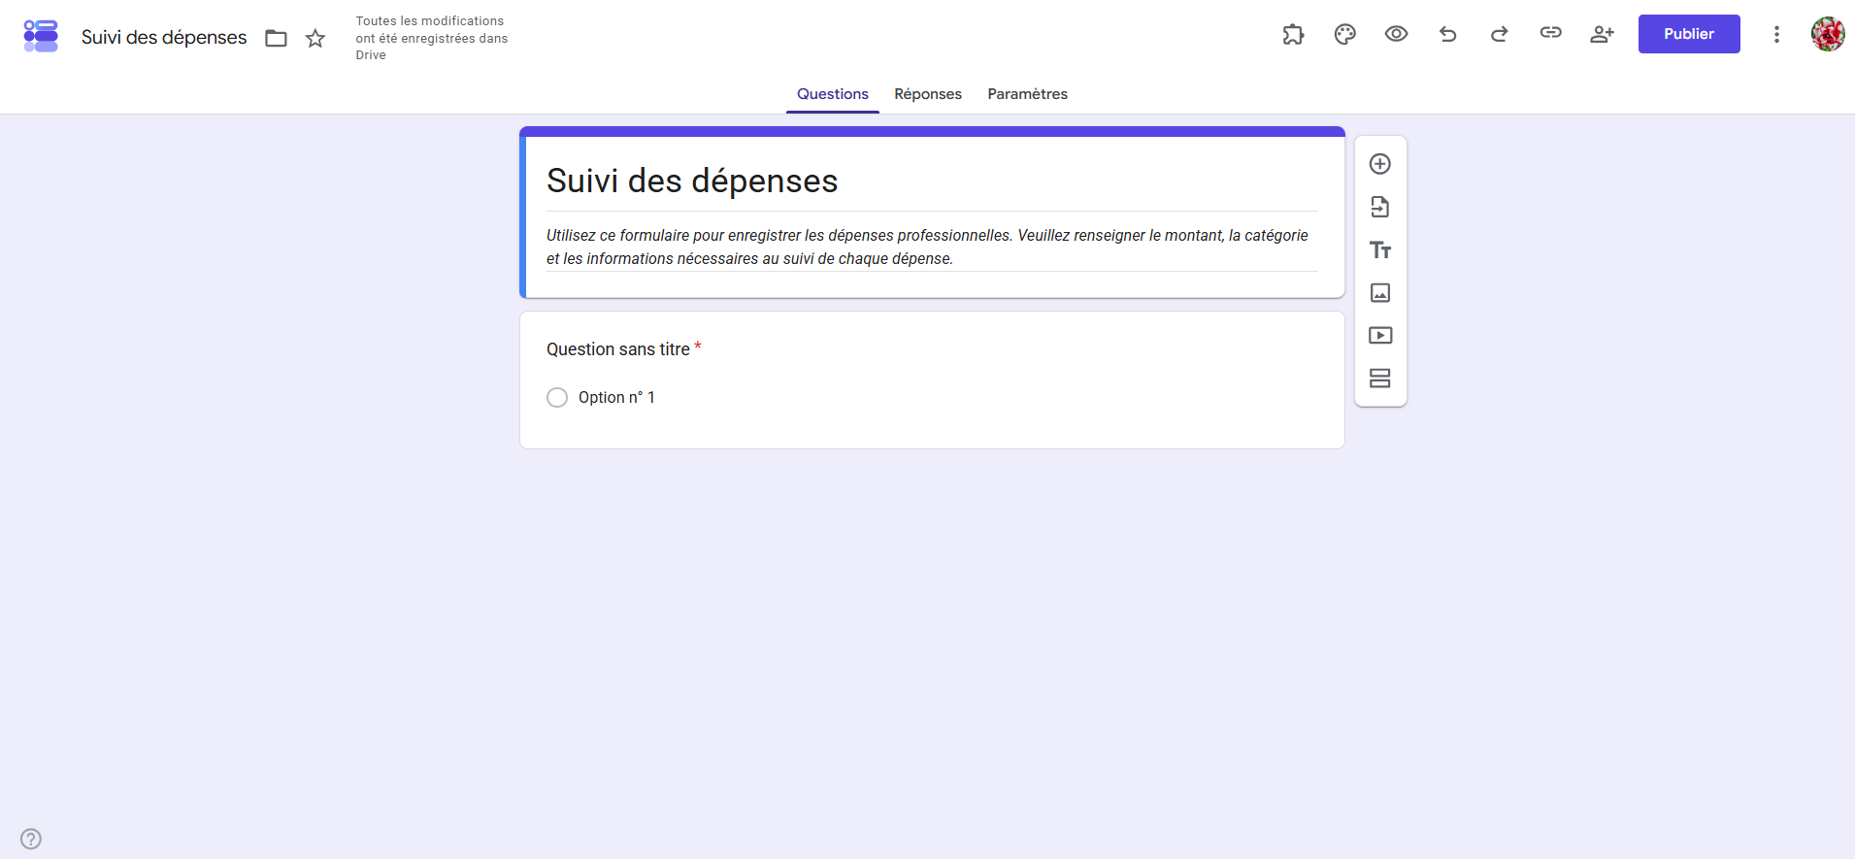1855x859 pixels.
Task: Open the Google account avatar
Action: pyautogui.click(x=1828, y=34)
